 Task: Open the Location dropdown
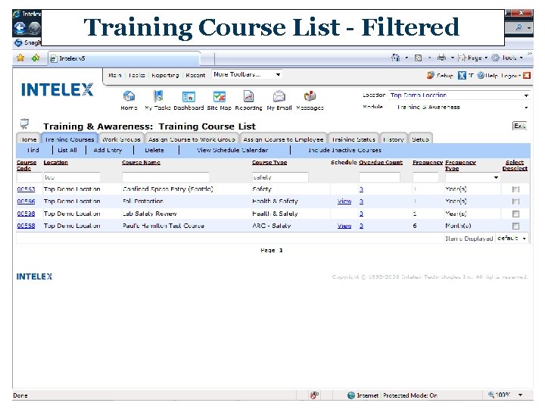coord(526,95)
